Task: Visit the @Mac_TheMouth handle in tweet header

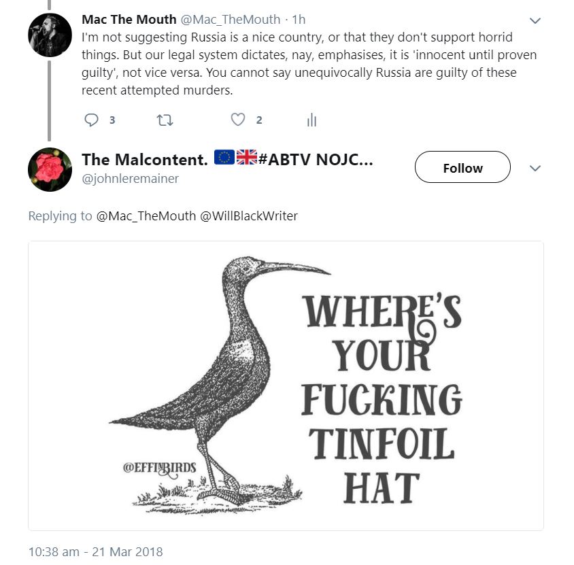Action: (231, 20)
